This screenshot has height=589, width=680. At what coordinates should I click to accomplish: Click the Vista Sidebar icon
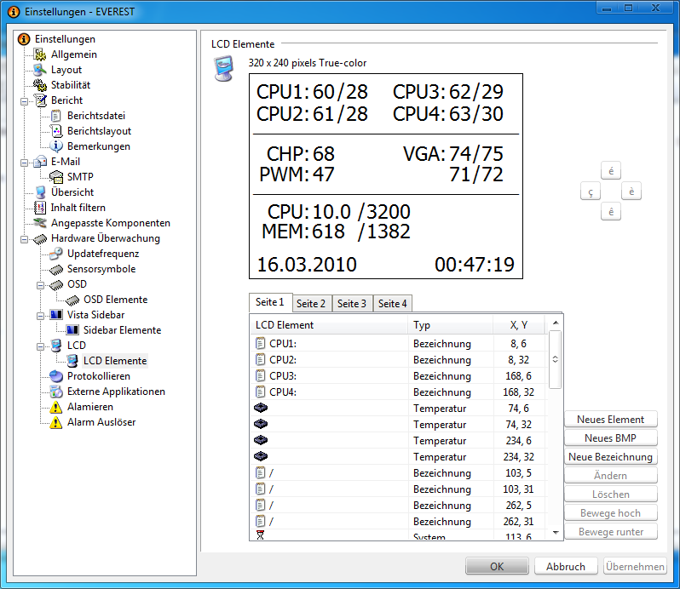(56, 315)
